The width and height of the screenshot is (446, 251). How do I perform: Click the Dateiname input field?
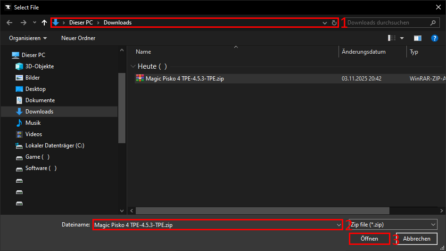[x=215, y=225]
